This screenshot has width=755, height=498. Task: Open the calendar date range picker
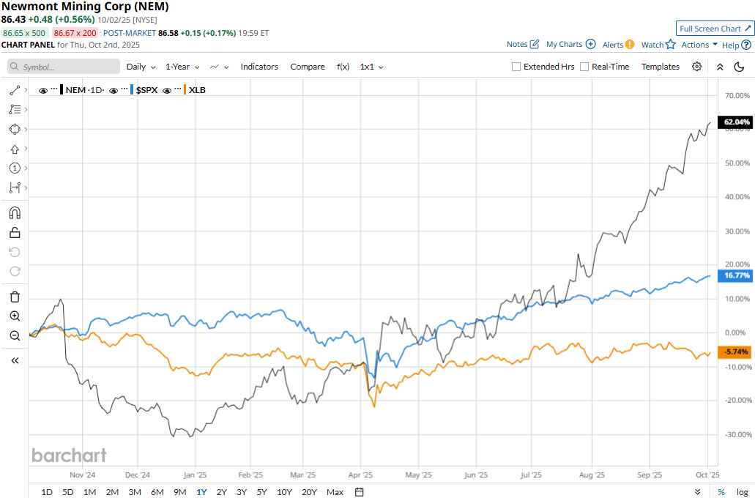coord(360,492)
